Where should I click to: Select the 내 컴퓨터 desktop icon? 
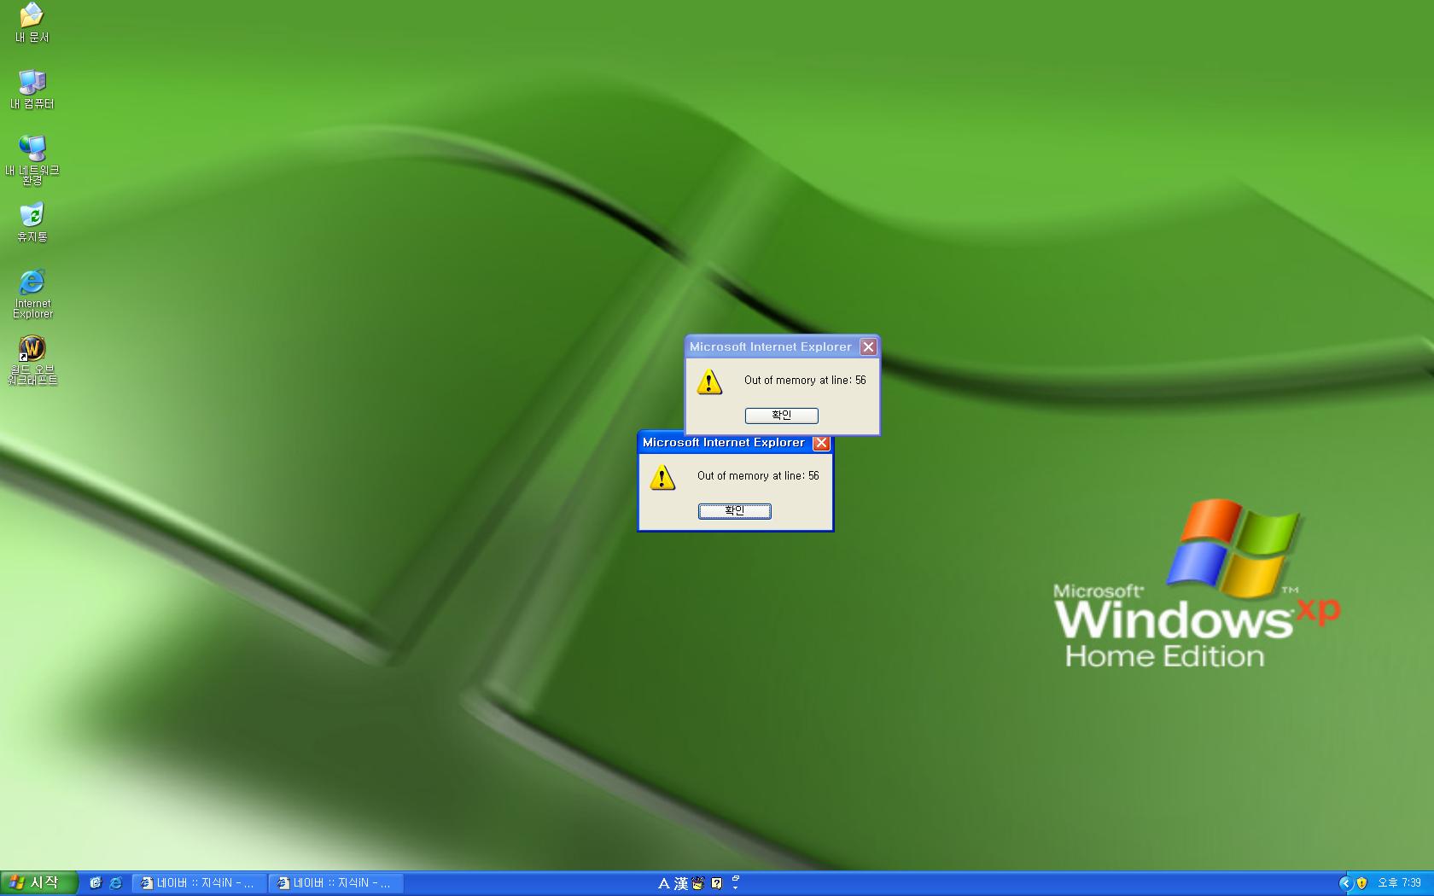(32, 89)
